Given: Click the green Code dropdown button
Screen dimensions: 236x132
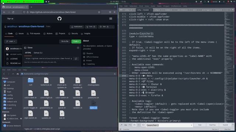Looking at the screenshot, I should pyautogui.click(x=76, y=41).
